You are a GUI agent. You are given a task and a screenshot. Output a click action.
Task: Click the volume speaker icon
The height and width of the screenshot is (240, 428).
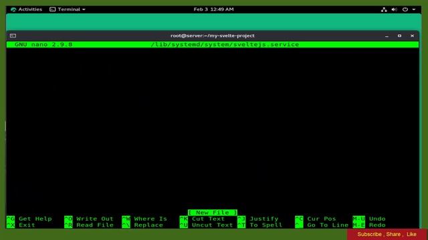click(394, 9)
